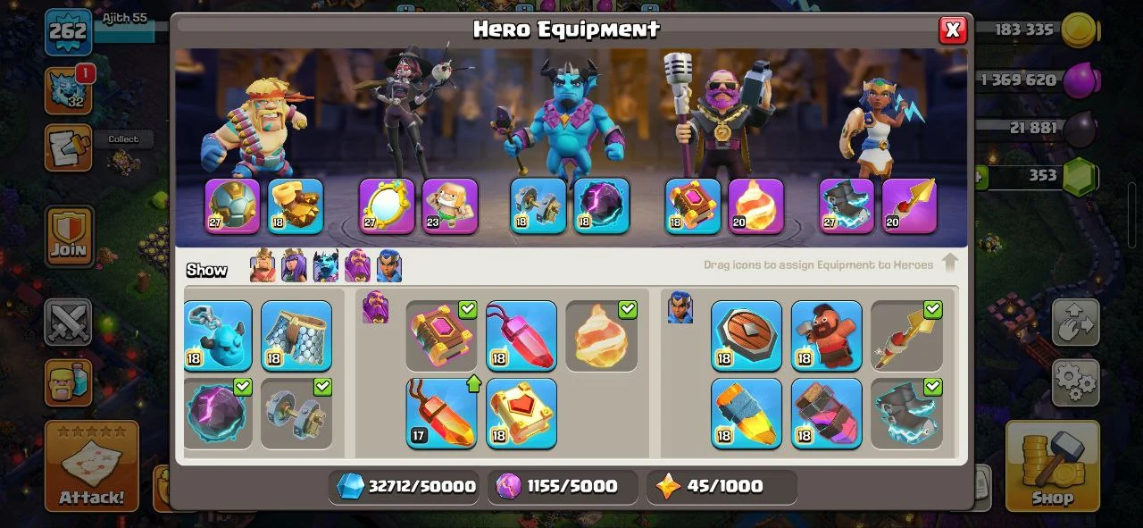The width and height of the screenshot is (1143, 528).
Task: Choose the Rocket Spear equipment
Action: [907, 336]
